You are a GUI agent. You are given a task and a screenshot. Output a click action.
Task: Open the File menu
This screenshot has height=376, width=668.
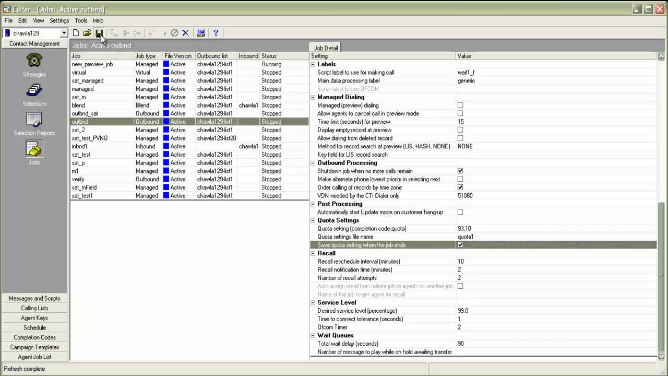coord(8,21)
